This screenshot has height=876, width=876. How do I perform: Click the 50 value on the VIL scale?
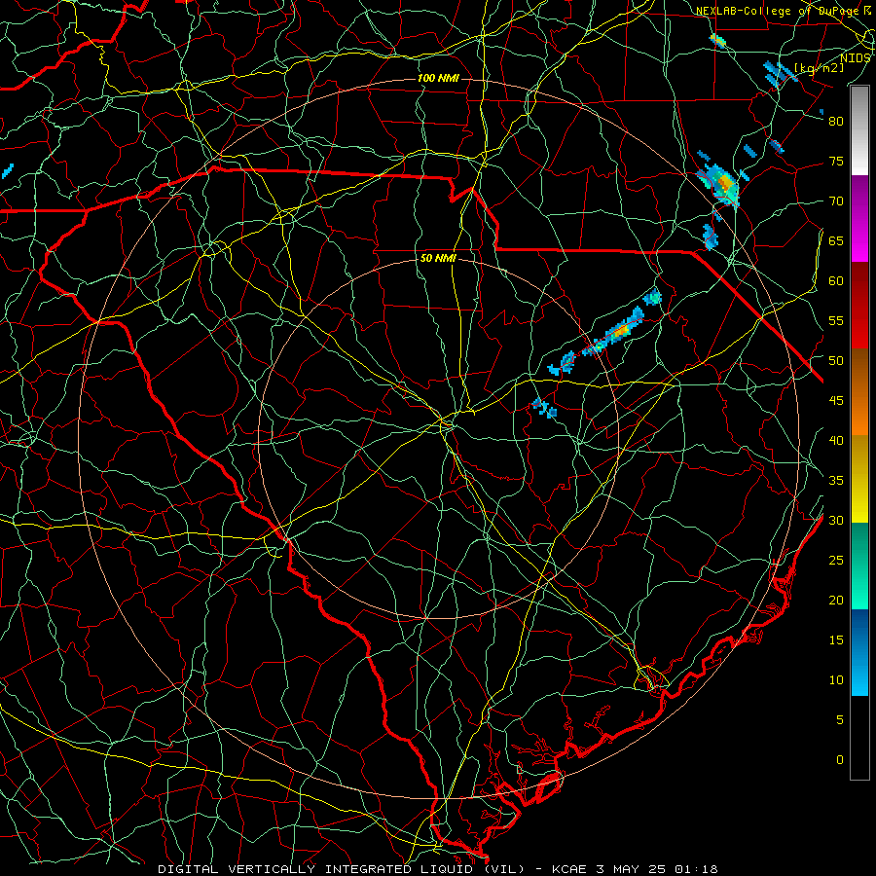point(836,361)
